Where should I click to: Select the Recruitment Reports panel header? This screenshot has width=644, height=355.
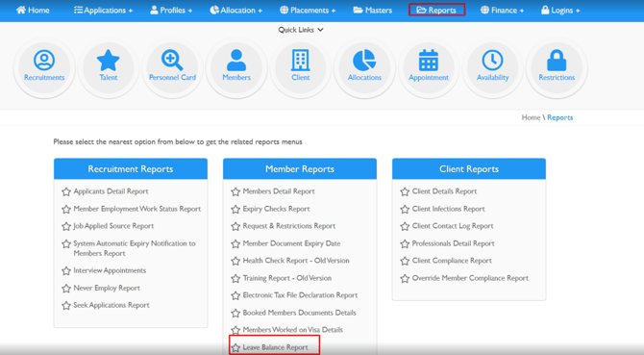pos(131,169)
